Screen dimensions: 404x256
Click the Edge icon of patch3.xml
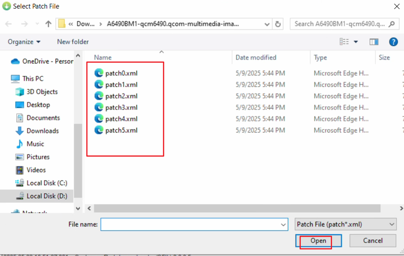pyautogui.click(x=98, y=107)
